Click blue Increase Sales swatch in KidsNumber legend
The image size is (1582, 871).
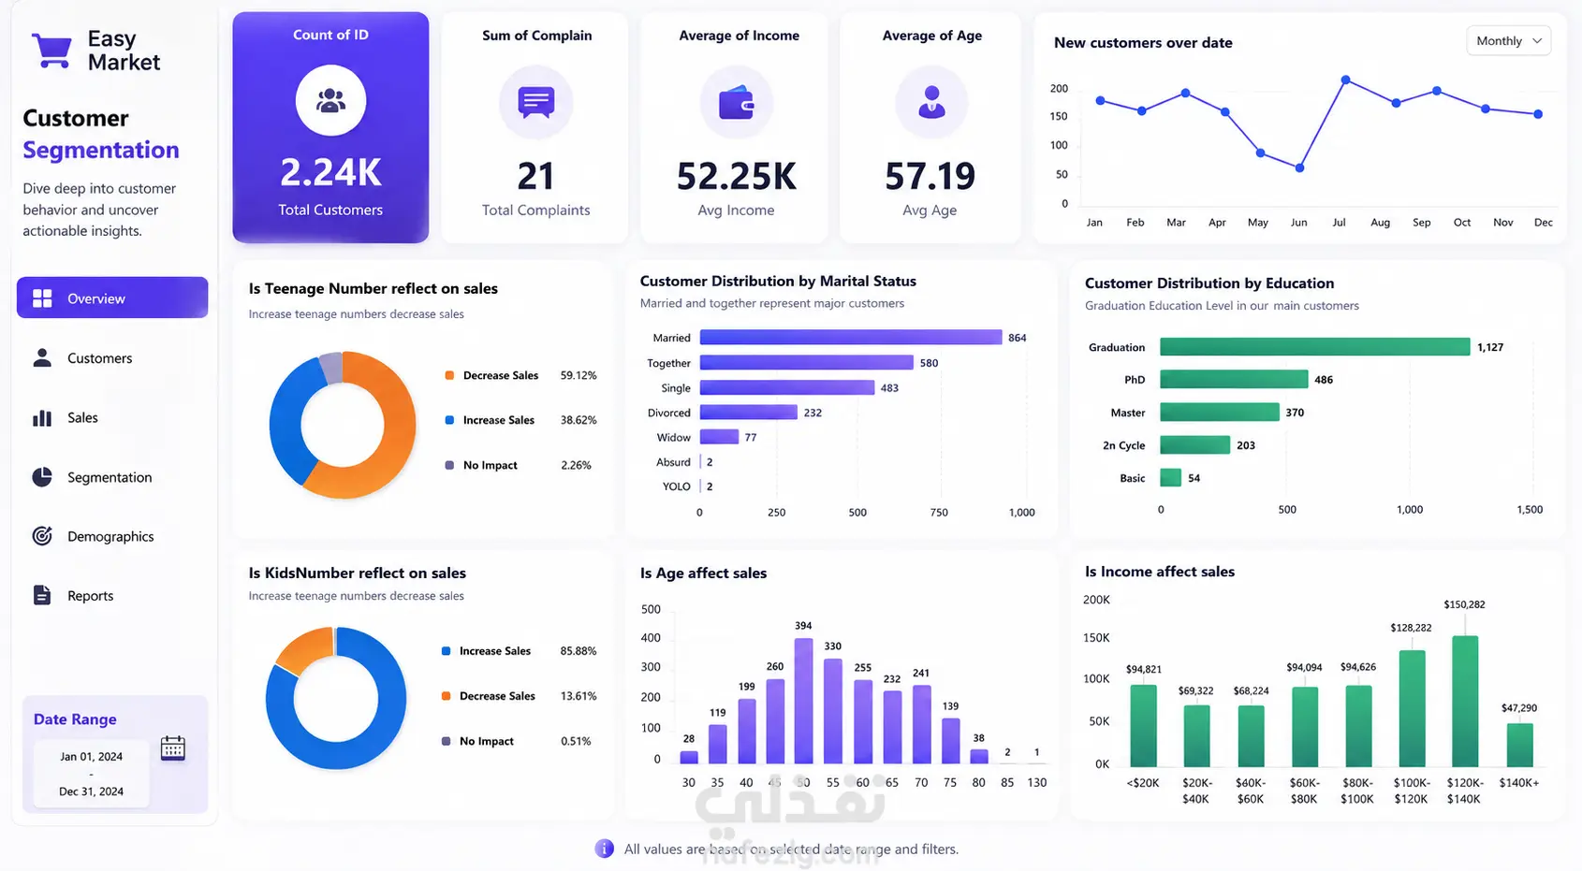pyautogui.click(x=446, y=651)
